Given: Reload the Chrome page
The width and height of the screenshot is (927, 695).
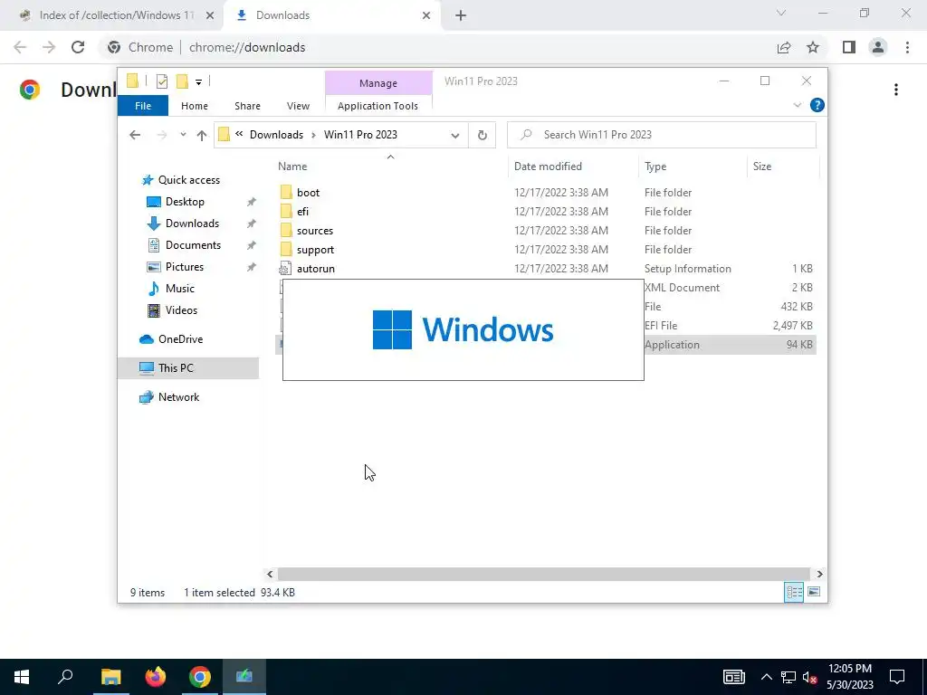Looking at the screenshot, I should click(78, 47).
